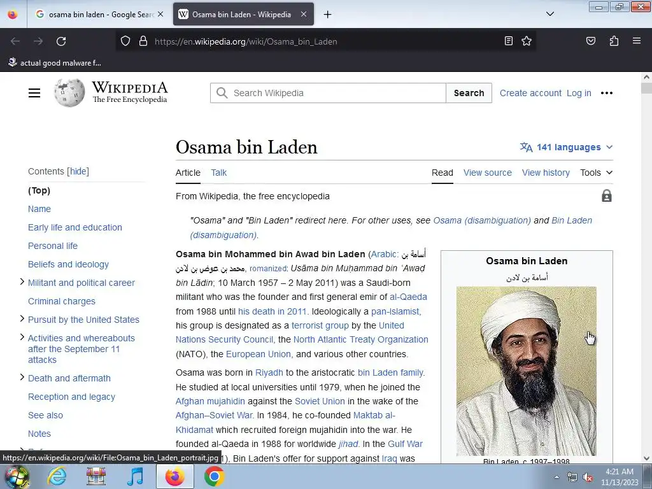This screenshot has height=489, width=652.
Task: Click the Firefox View icon in tab bar
Action: 13,14
